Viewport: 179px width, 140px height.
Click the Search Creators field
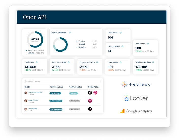[62, 82]
